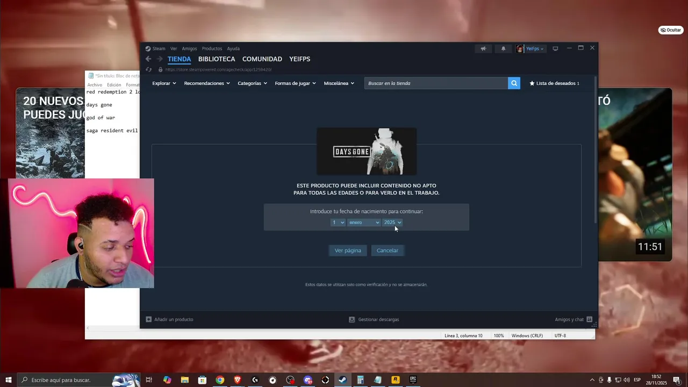Open the birth year dropdown showing 2025
The width and height of the screenshot is (688, 387).
(392, 223)
